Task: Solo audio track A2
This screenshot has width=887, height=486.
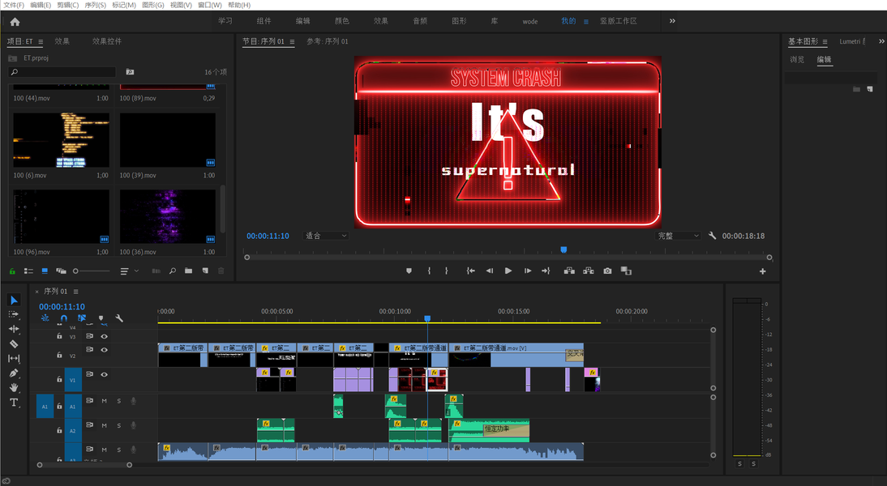Action: coord(119,425)
